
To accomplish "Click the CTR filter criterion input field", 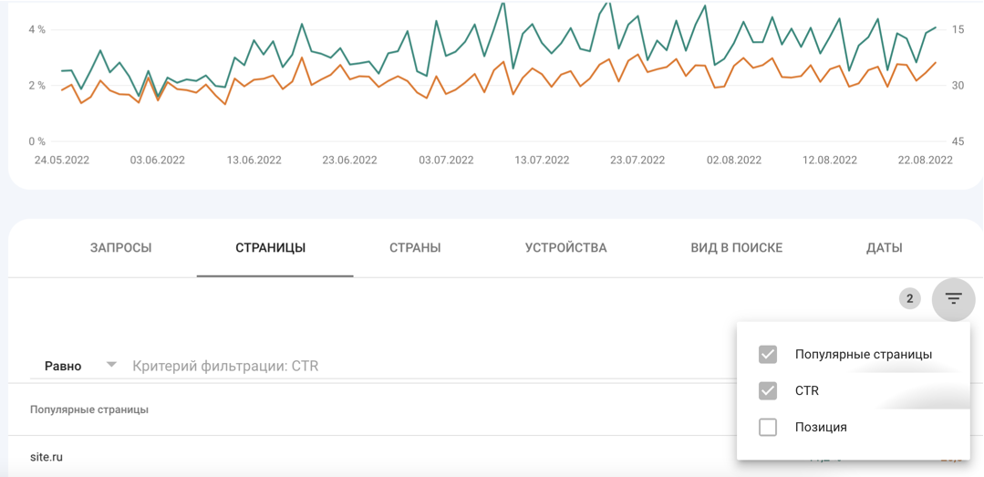I will (365, 366).
